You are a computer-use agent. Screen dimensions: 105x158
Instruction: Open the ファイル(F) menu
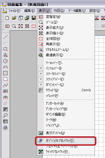tap(14, 11)
